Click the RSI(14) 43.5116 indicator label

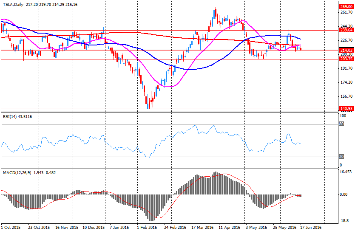pos(17,117)
